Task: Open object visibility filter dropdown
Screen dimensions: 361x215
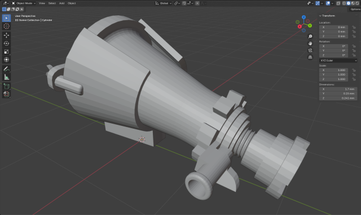Action: (x=310, y=3)
